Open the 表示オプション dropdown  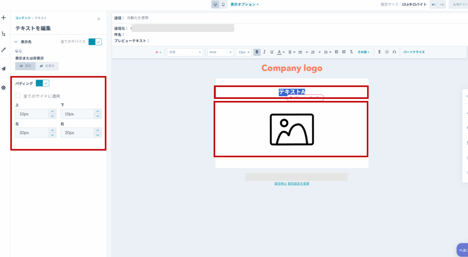coord(245,5)
